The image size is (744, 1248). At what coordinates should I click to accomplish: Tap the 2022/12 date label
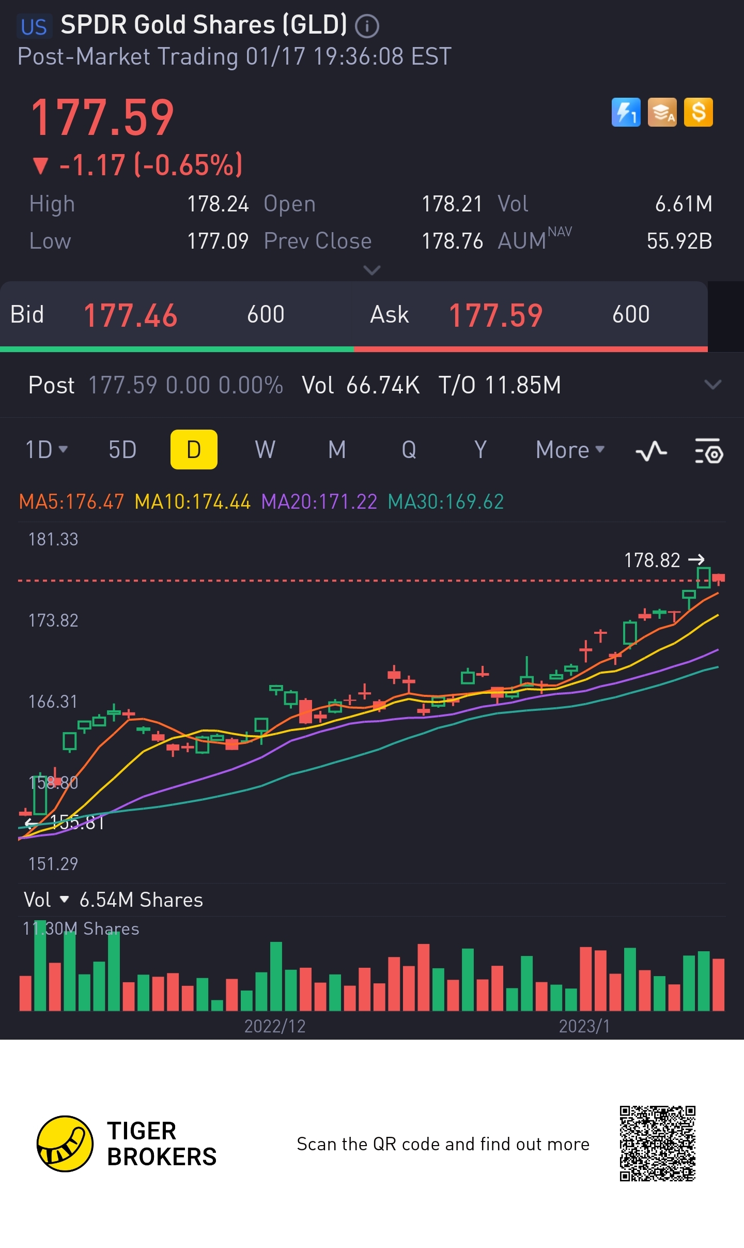tap(275, 1026)
